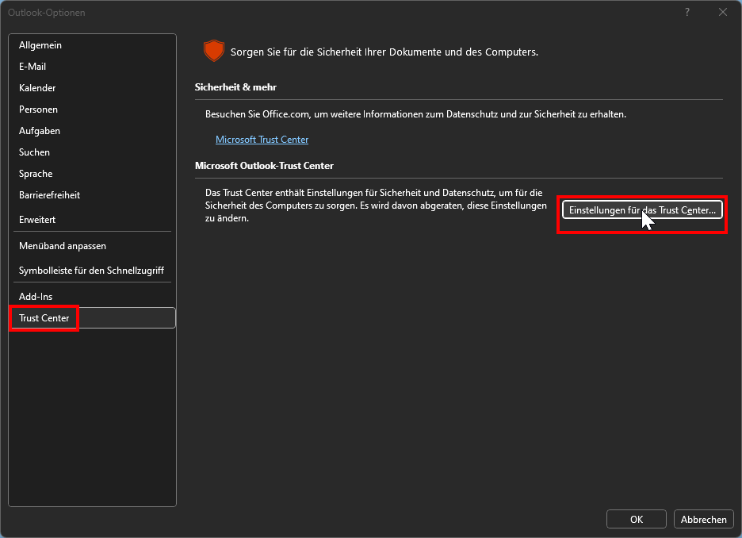Image resolution: width=742 pixels, height=538 pixels.
Task: Open the Suchen options page
Action: [x=34, y=152]
